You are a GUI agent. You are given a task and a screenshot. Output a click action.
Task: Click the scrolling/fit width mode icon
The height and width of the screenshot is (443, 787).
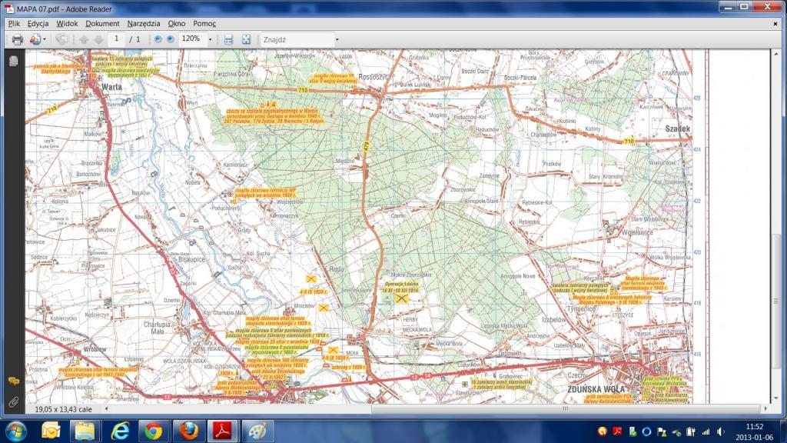click(x=228, y=39)
